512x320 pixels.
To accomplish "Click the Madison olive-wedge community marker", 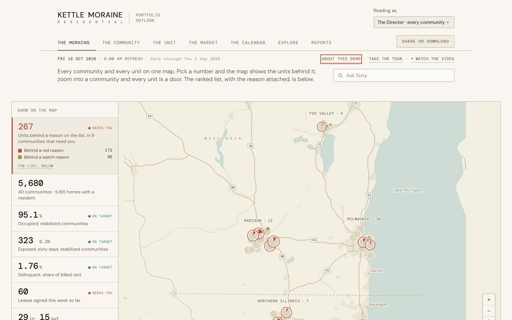I will 267,231.
